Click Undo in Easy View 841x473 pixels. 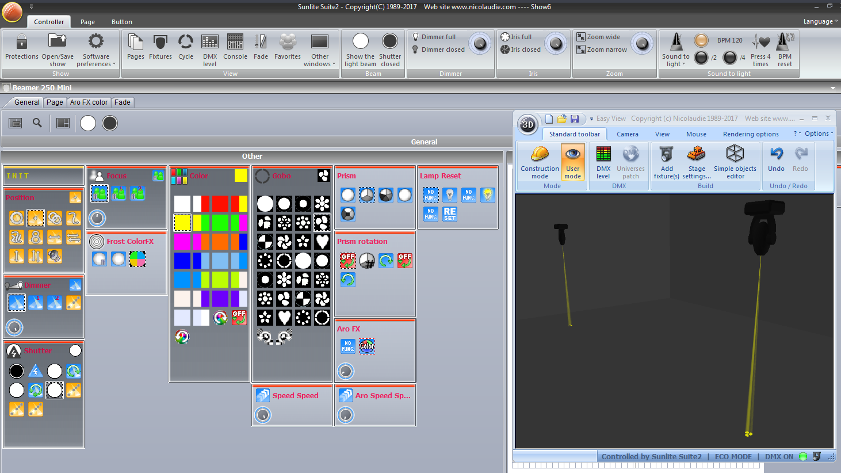[x=777, y=158]
